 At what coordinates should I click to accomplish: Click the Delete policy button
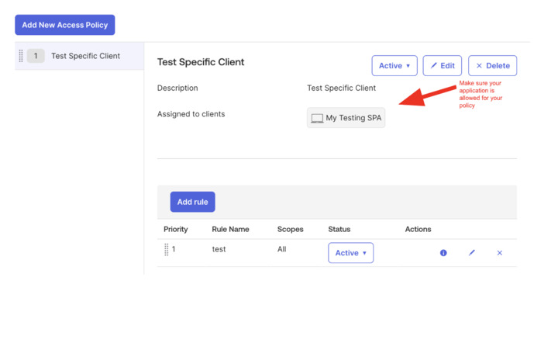pyautogui.click(x=493, y=66)
